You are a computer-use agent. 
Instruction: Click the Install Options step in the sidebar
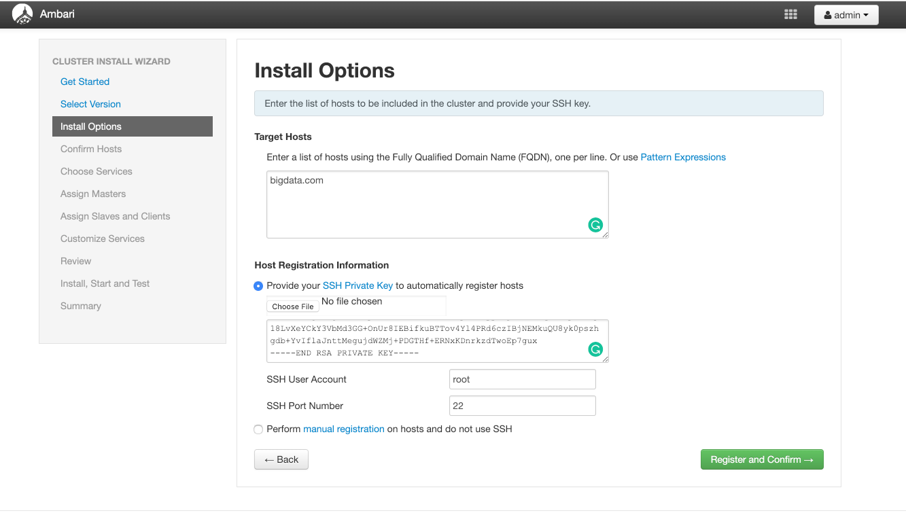[91, 126]
